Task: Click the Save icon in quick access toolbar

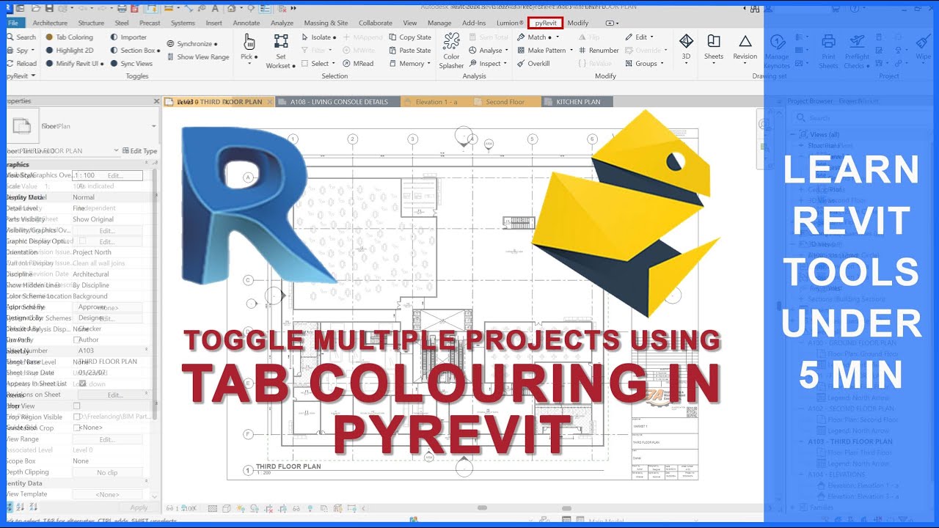Action: (x=48, y=8)
